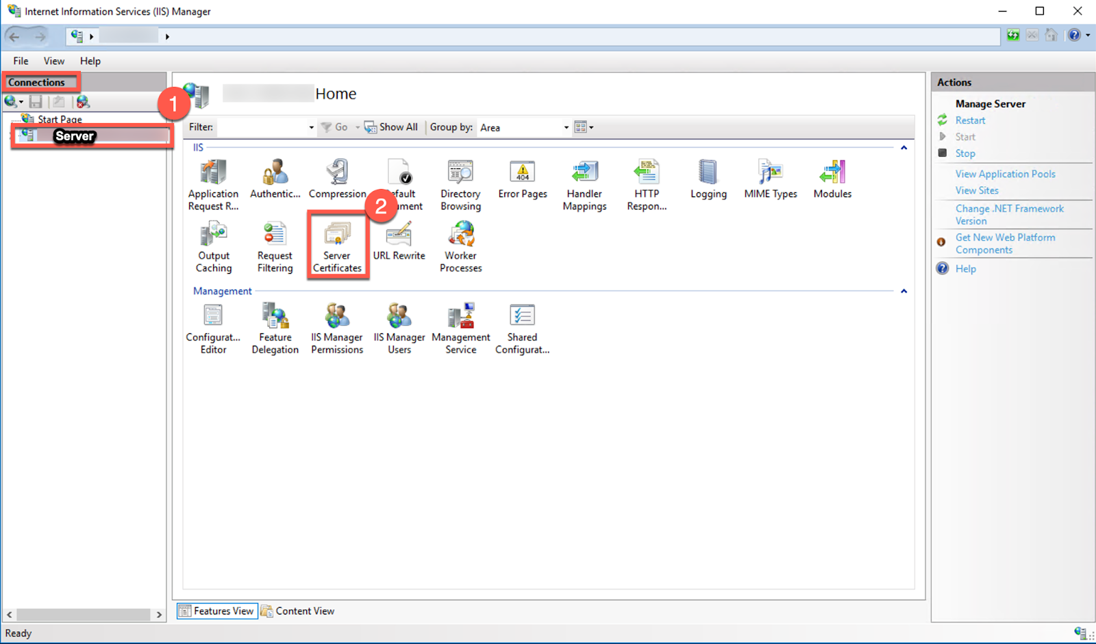Open the help icon in address bar
This screenshot has width=1096, height=644.
click(1074, 35)
